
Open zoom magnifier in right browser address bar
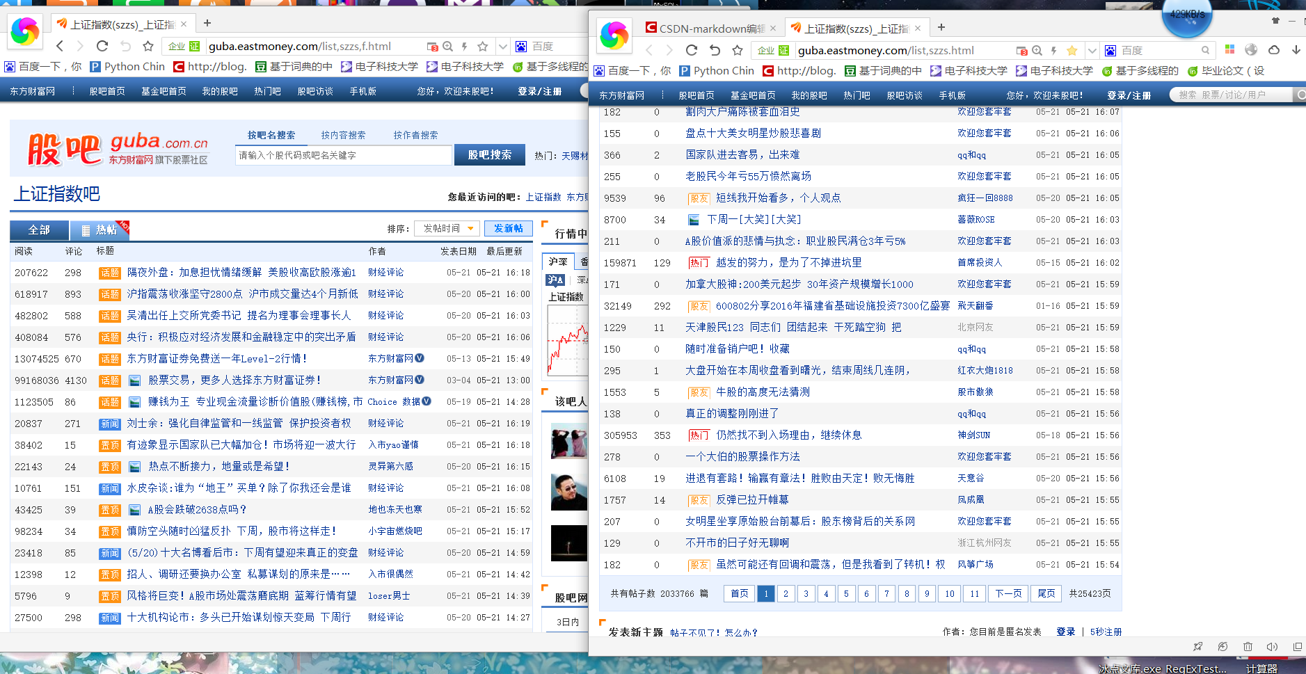(x=1037, y=51)
